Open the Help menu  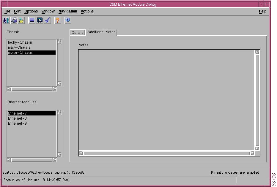pyautogui.click(x=262, y=11)
